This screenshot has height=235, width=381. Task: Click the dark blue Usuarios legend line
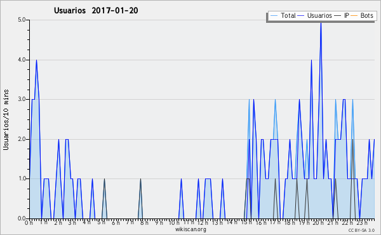click(301, 16)
